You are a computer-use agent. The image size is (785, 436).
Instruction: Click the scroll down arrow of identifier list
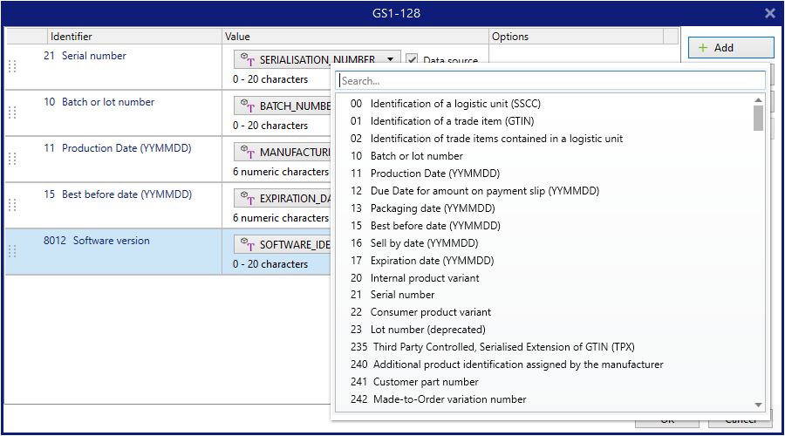[x=759, y=405]
